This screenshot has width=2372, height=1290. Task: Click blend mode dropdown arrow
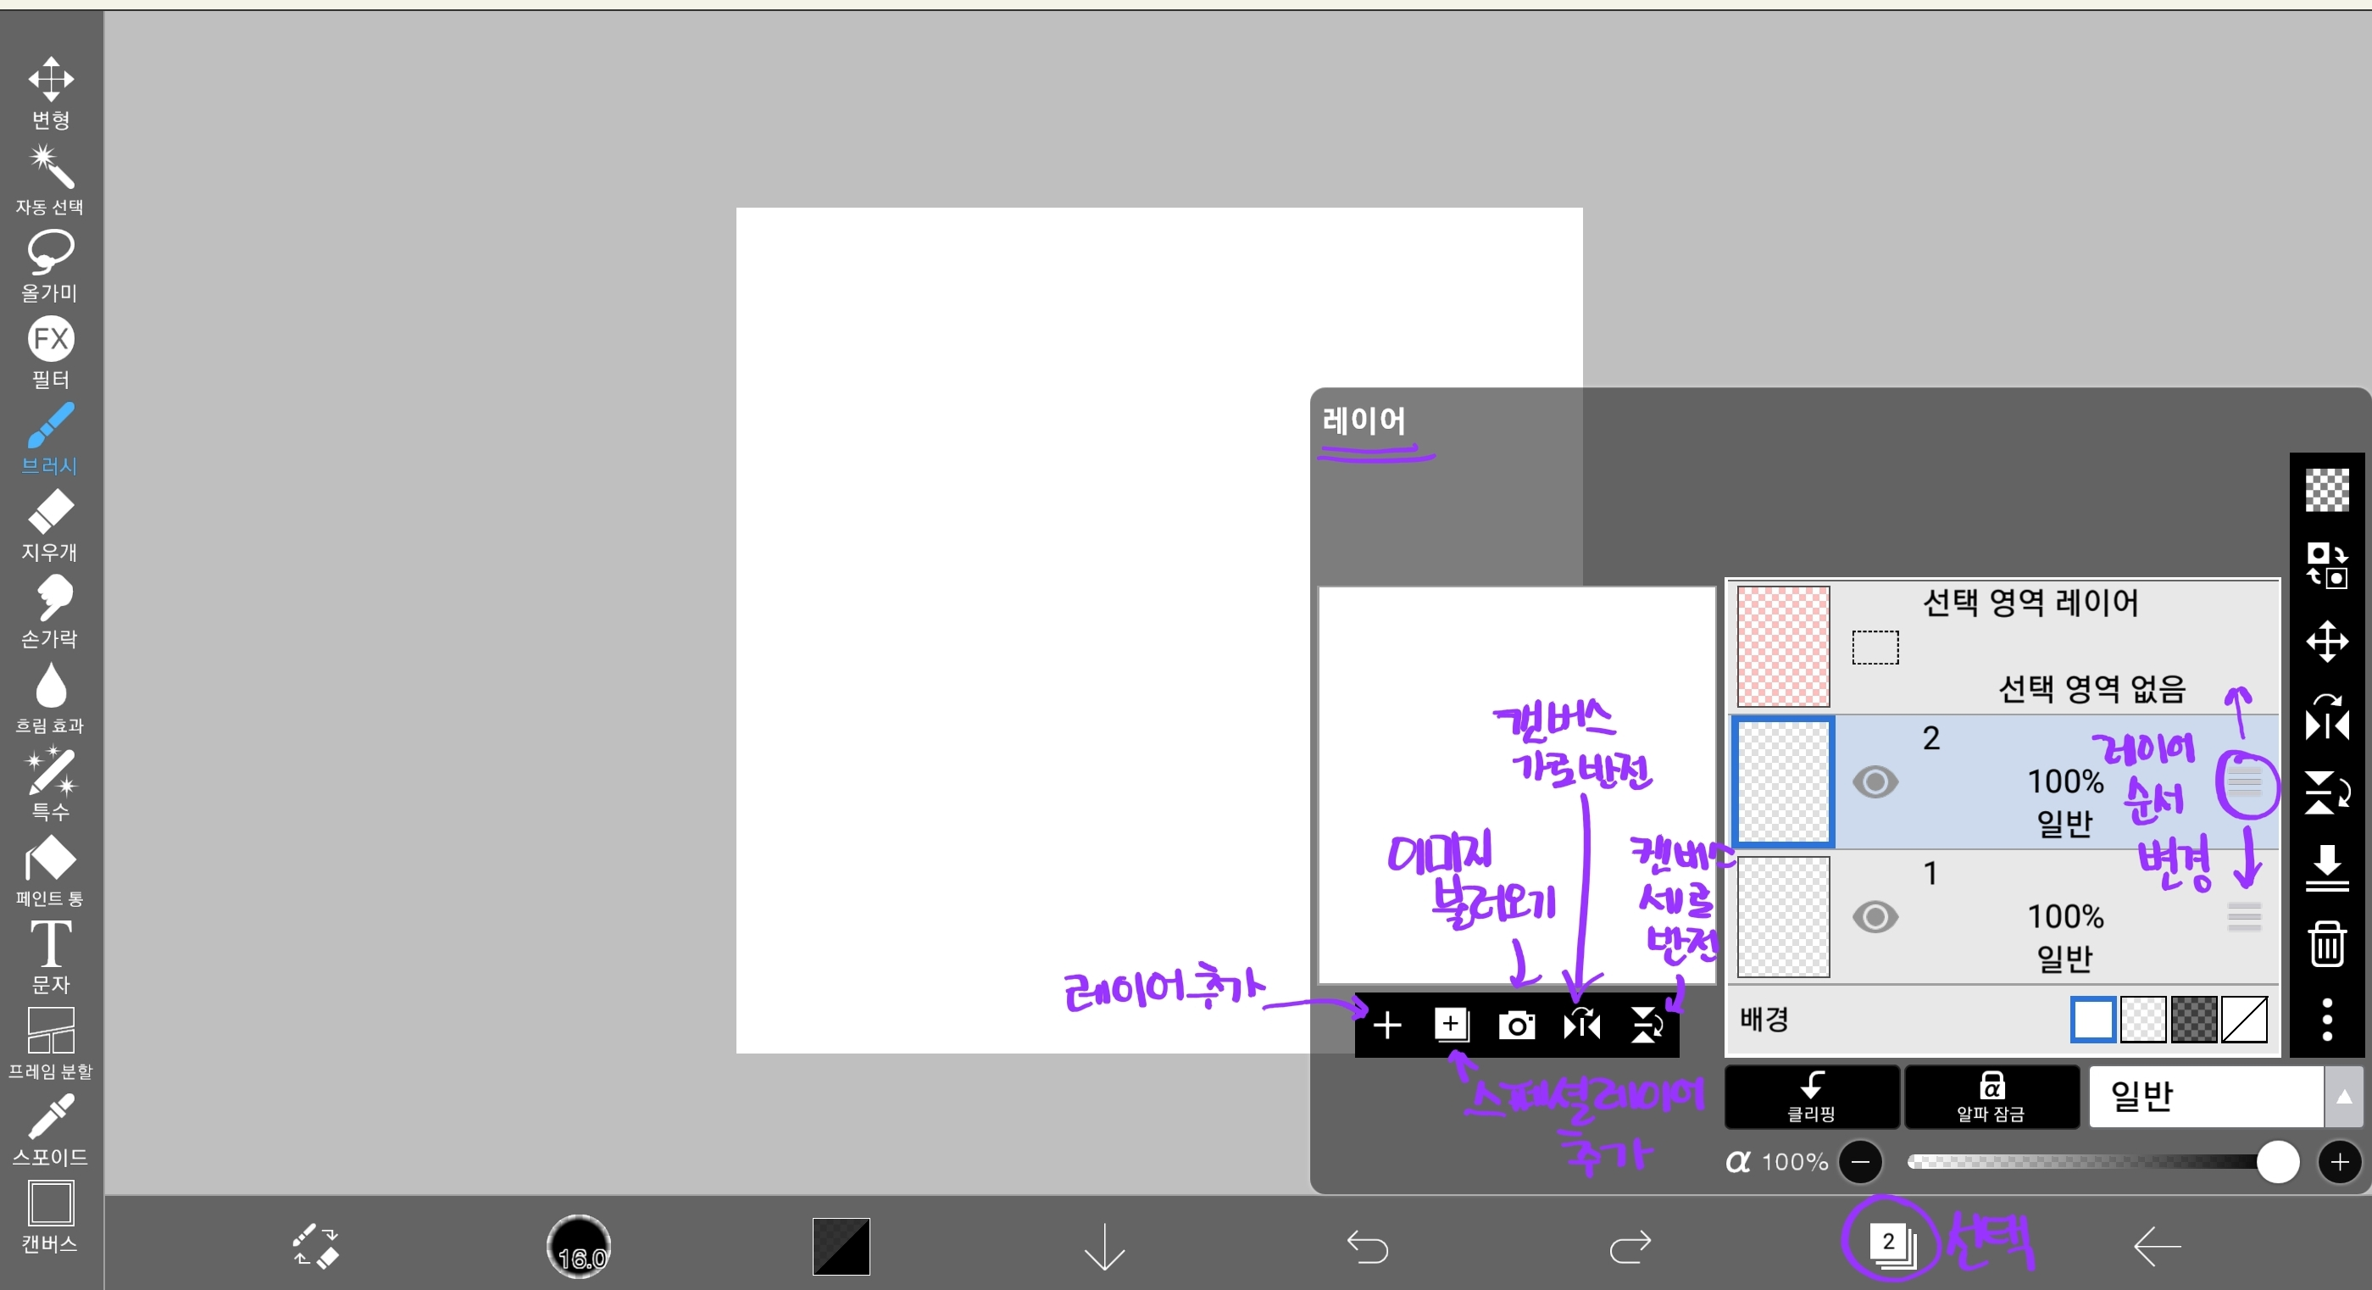[x=2344, y=1097]
